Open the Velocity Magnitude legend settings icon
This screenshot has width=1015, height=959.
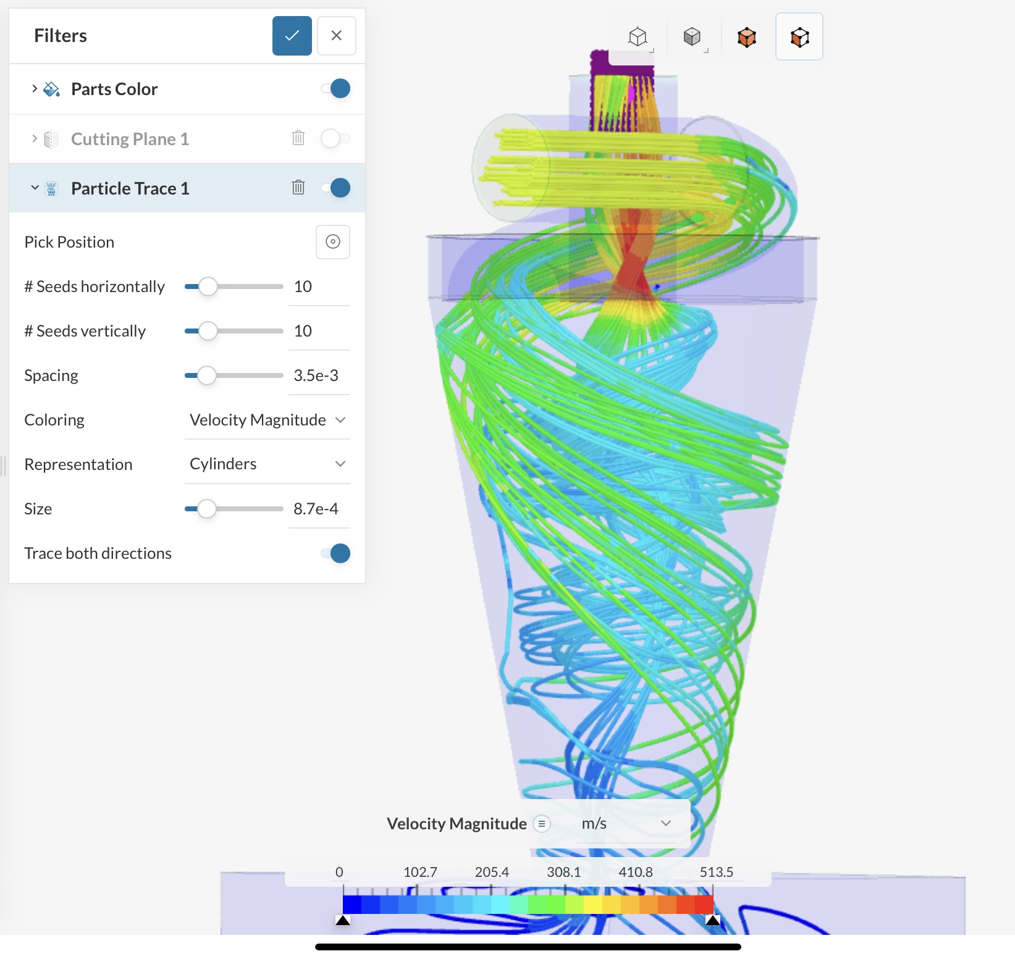[542, 824]
